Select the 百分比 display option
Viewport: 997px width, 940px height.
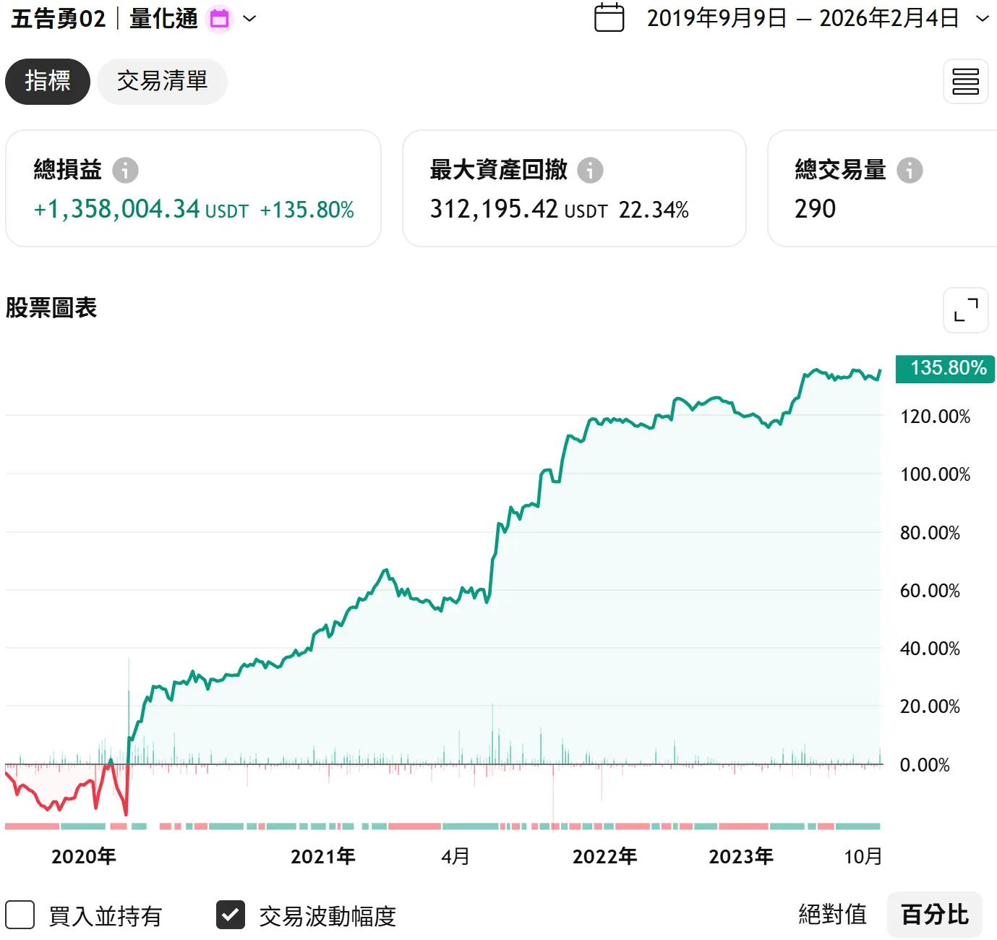coord(934,915)
